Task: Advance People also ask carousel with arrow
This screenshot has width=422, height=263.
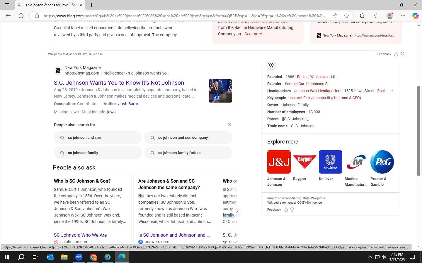Action: click(237, 211)
